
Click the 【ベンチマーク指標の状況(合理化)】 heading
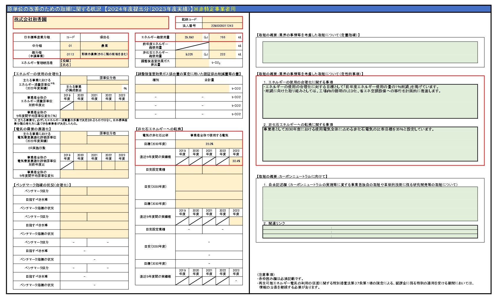pos(42,185)
